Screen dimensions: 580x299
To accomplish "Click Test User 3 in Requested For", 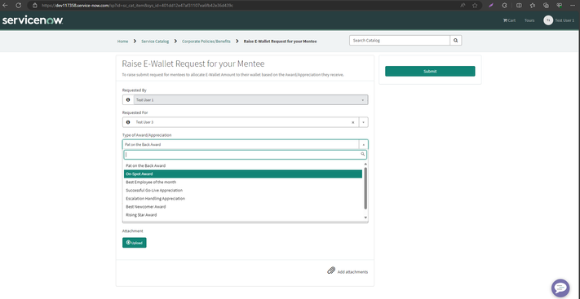I will (x=144, y=122).
